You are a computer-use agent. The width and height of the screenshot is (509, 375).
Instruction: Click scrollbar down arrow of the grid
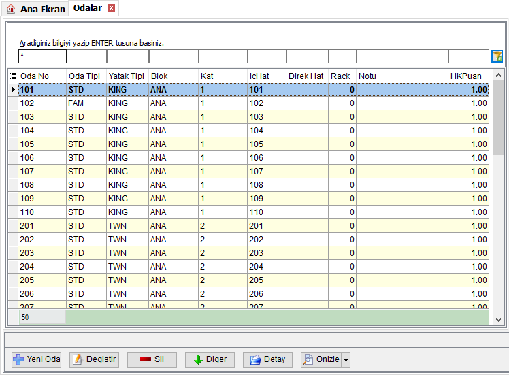point(498,320)
